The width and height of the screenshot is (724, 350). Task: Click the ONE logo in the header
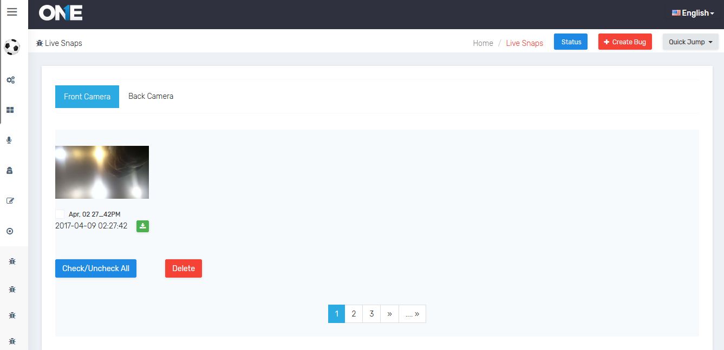coord(61,13)
